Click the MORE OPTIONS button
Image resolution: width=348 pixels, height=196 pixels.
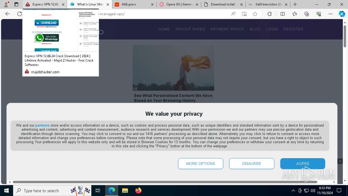click(201, 164)
